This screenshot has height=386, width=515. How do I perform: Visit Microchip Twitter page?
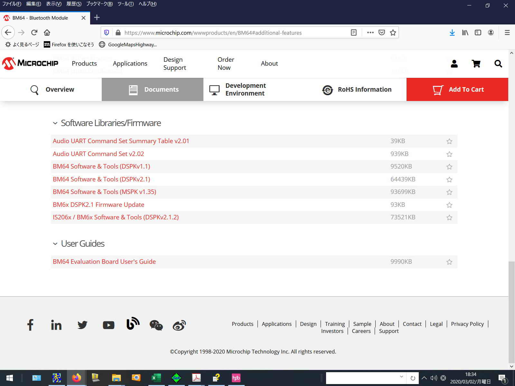82,325
